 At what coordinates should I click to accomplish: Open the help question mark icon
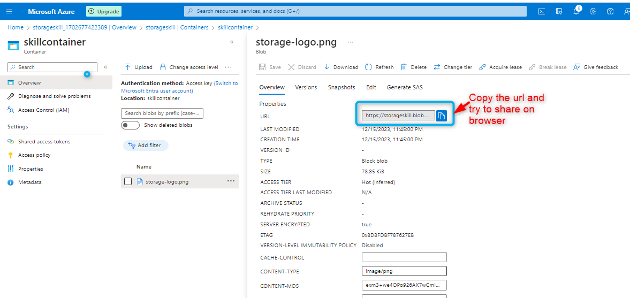610,11
